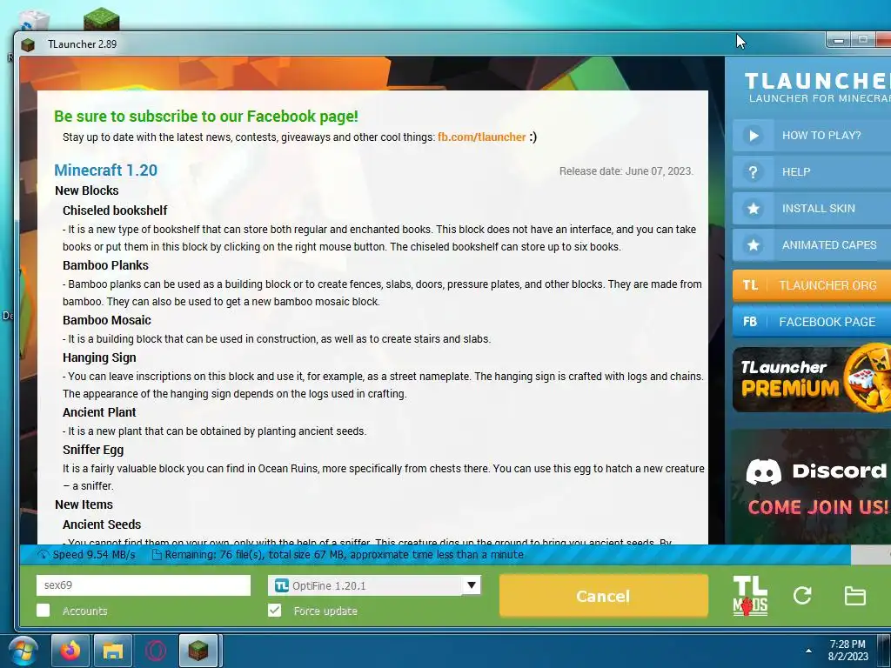The width and height of the screenshot is (891, 668).
Task: Click the Bamboo Planks heading
Action: [105, 265]
